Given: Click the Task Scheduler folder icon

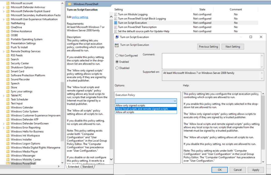Looking at the screenshot, I should pos(8,99).
